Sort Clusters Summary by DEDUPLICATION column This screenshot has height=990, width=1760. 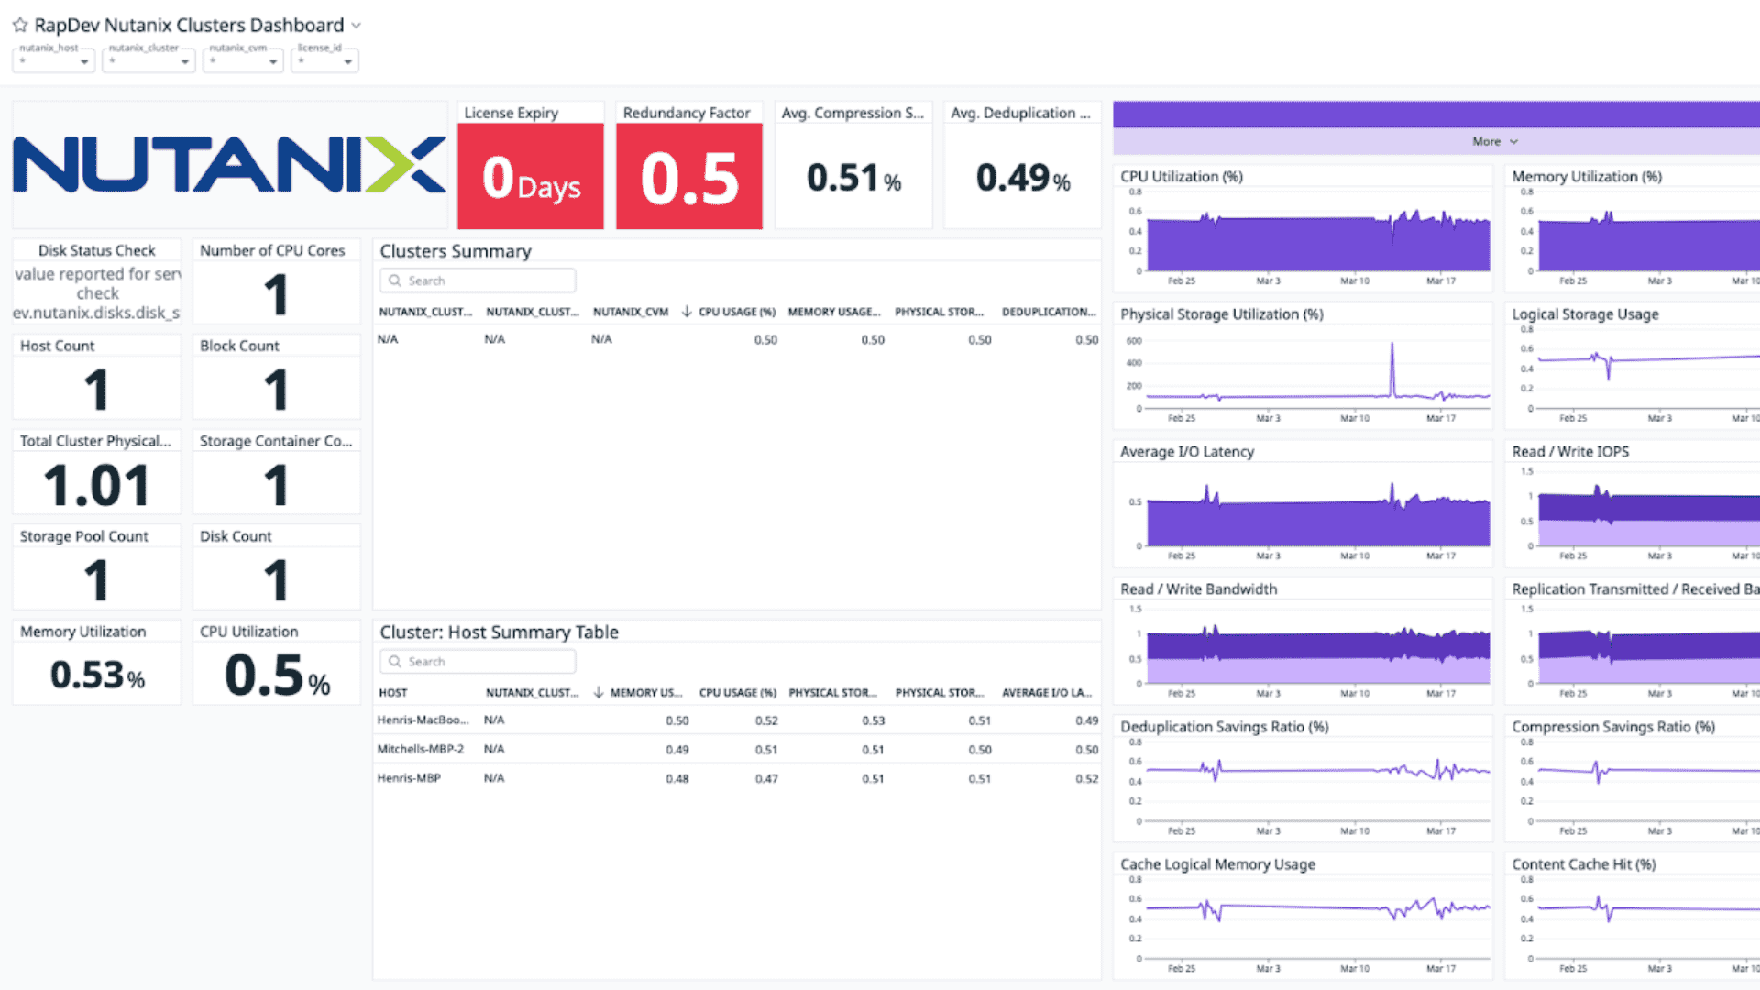tap(1049, 312)
